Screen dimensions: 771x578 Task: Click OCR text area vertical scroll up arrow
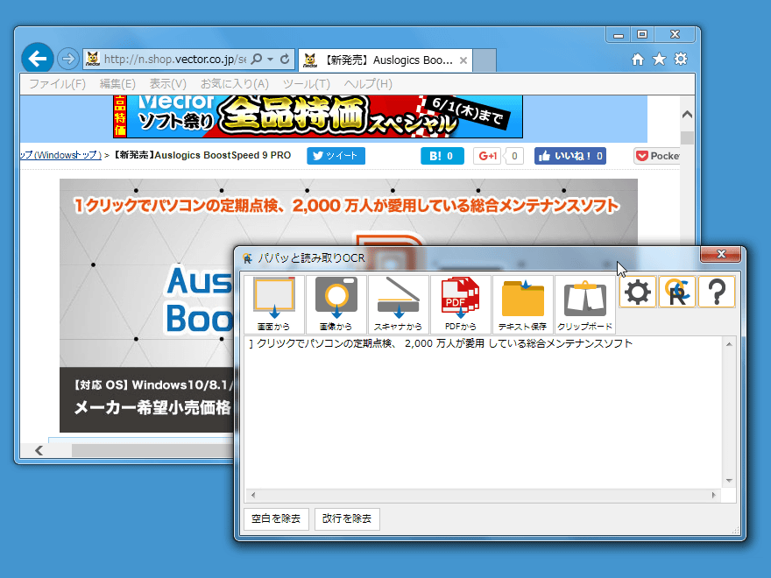[729, 344]
